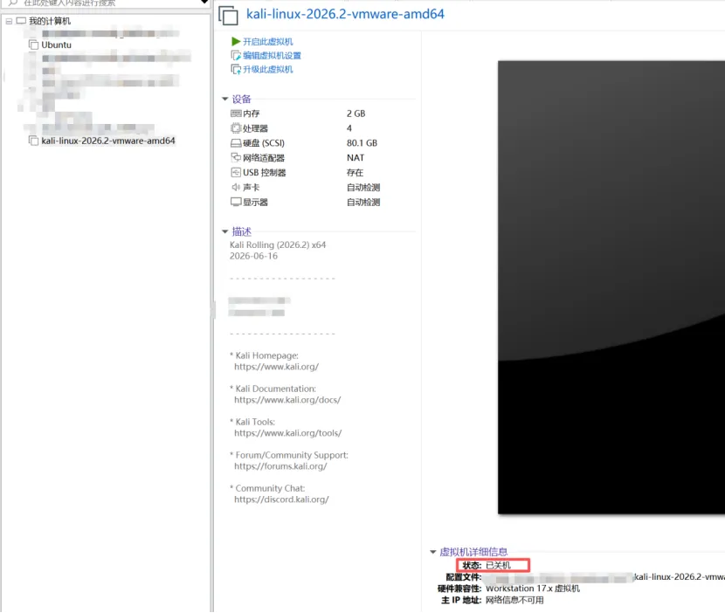Click Kali Rolling (2026.2) x64 description text
The image size is (725, 613).
tap(278, 245)
